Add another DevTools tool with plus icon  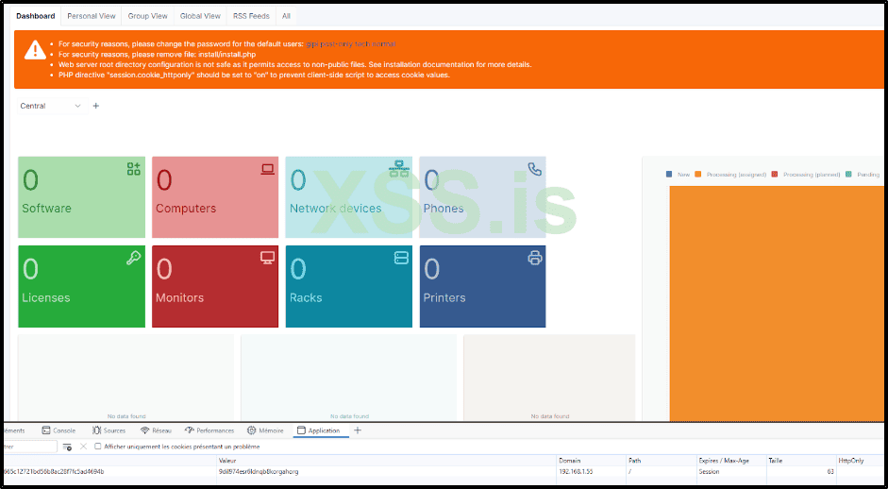click(x=358, y=430)
